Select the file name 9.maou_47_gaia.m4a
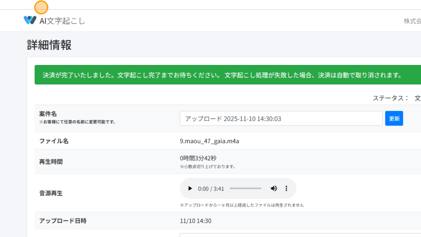Viewport: 421px width, 237px height. [x=209, y=141]
